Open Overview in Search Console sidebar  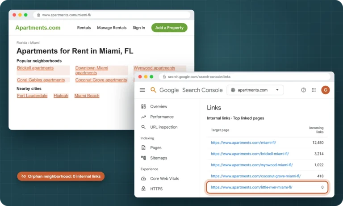click(159, 106)
